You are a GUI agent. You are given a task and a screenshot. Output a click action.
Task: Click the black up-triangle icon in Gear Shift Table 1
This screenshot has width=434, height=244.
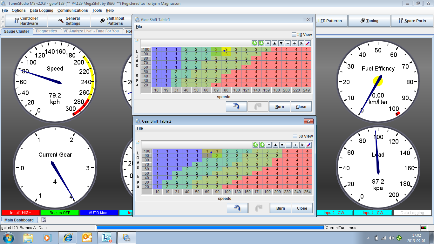coord(275,43)
